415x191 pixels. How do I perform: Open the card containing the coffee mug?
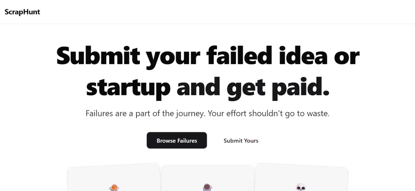pyautogui.click(x=207, y=178)
